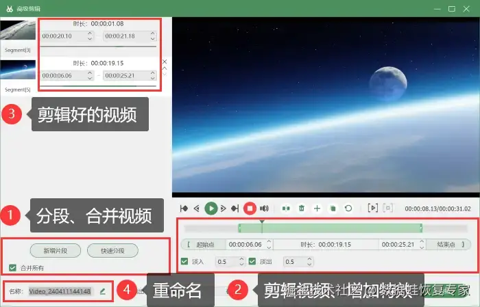Click the timeline end time field 00:00:25.21
480x307 pixels.
399,245
